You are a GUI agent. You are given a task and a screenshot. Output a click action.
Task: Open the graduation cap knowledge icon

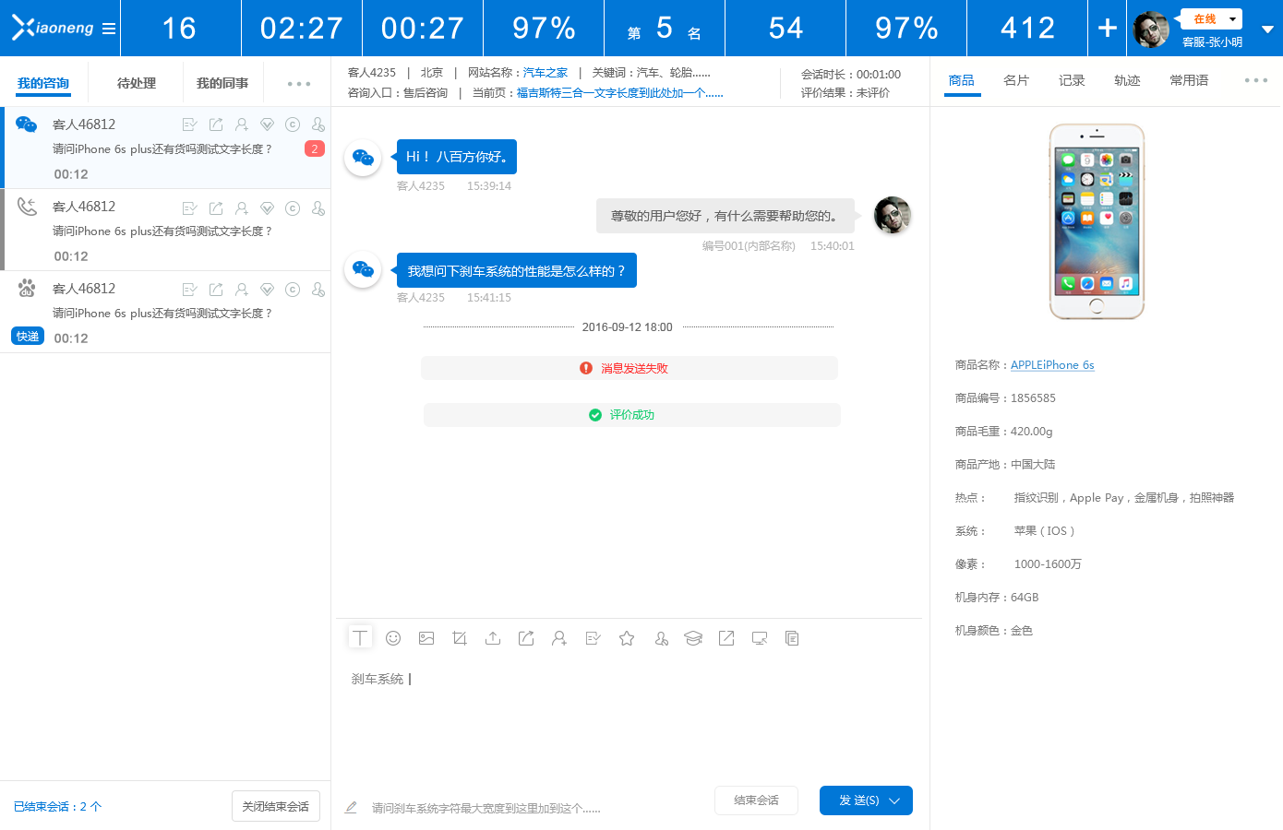[693, 638]
